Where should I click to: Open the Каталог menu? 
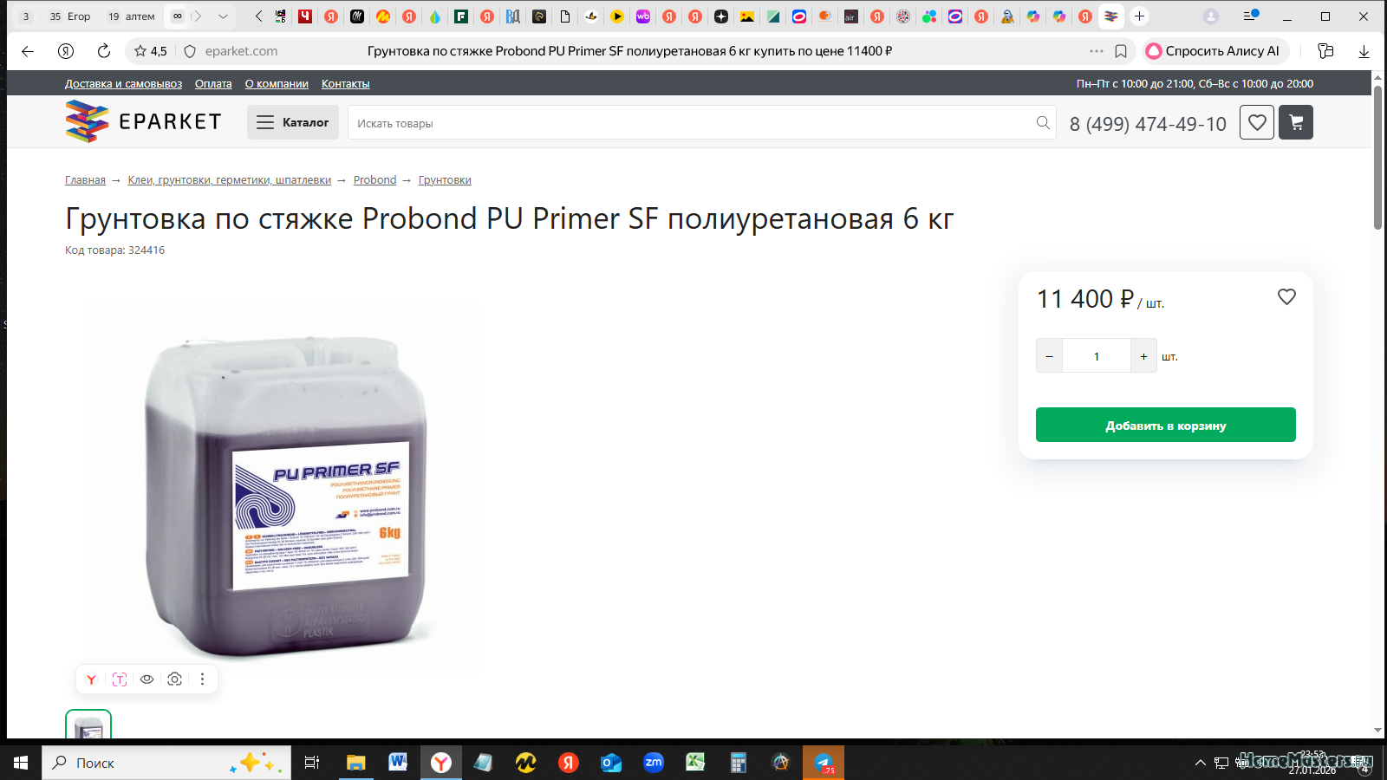pos(293,122)
